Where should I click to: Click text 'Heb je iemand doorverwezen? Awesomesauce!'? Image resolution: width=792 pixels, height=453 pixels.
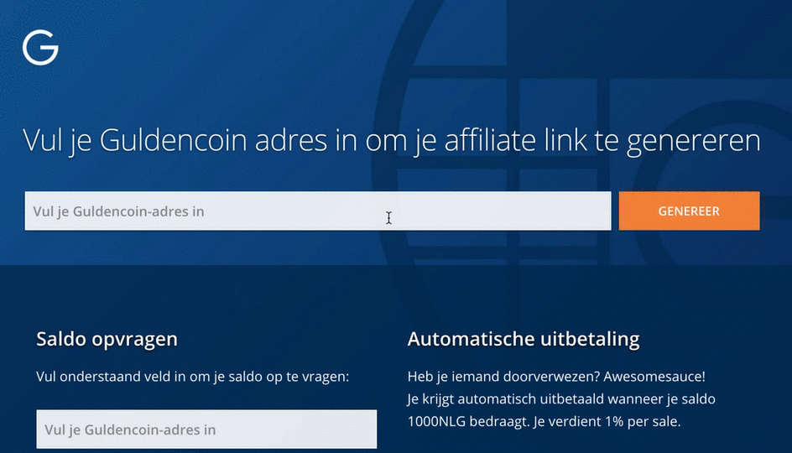[556, 377]
